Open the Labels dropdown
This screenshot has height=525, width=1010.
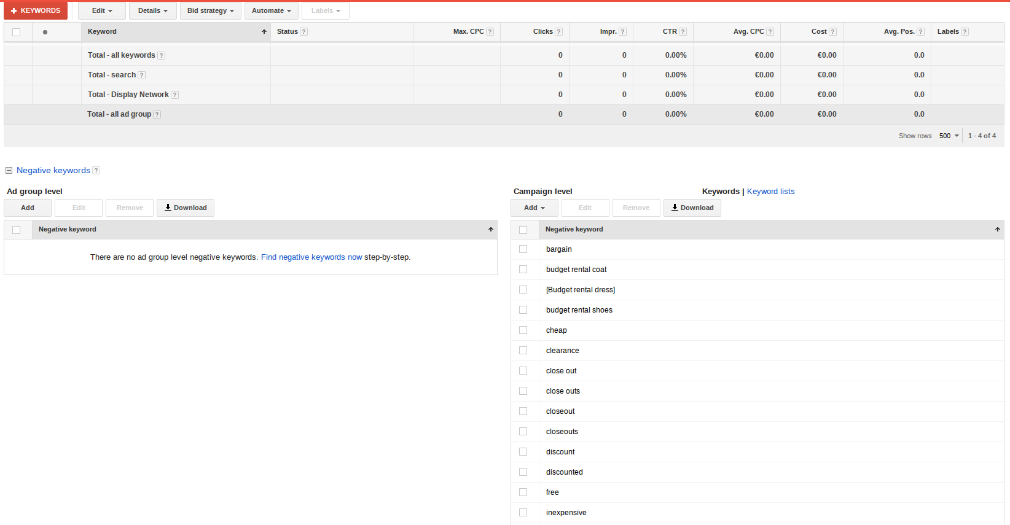click(x=326, y=11)
